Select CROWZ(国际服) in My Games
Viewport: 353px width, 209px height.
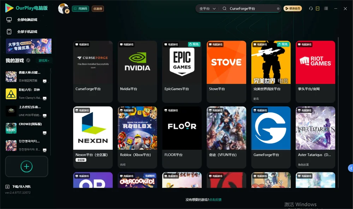point(26,128)
